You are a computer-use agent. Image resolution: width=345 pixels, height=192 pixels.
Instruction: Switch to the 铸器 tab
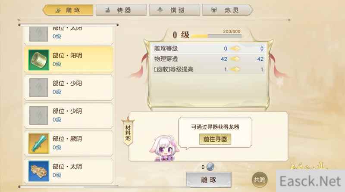[x=121, y=10]
